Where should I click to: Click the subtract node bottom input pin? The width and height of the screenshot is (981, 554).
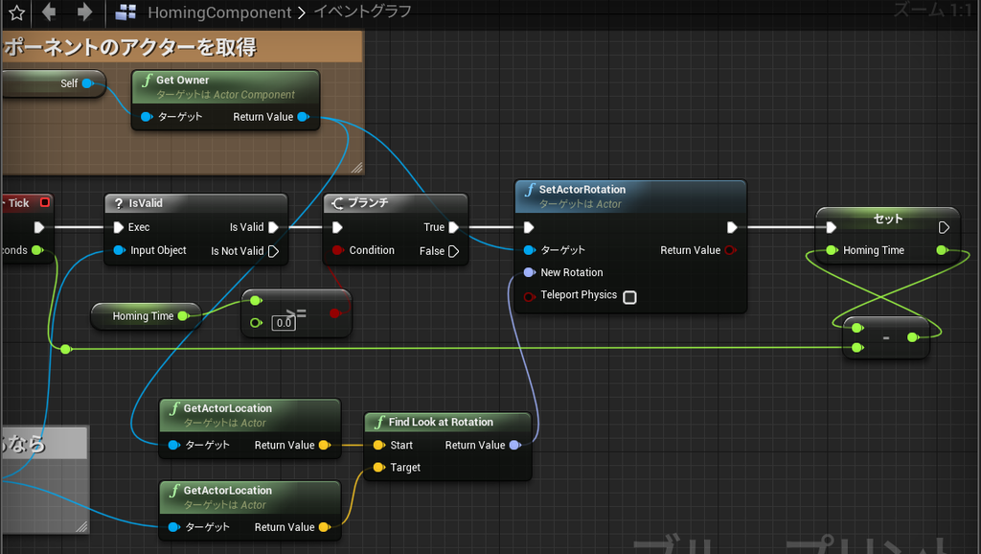857,347
